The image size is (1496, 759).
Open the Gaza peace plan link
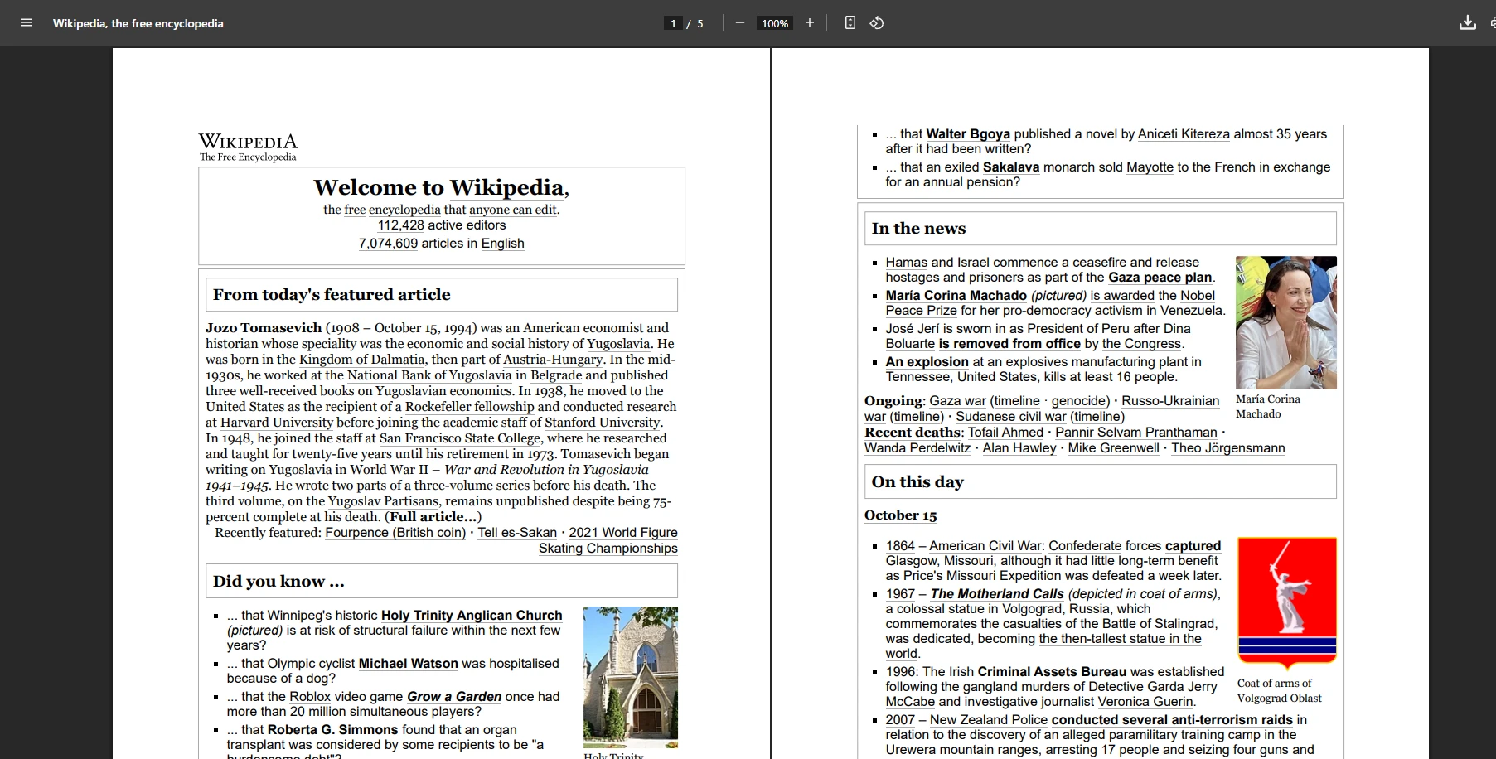click(1160, 278)
